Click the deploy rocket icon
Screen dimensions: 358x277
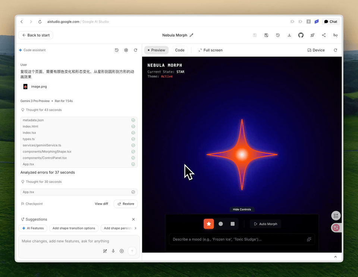tap(312, 35)
